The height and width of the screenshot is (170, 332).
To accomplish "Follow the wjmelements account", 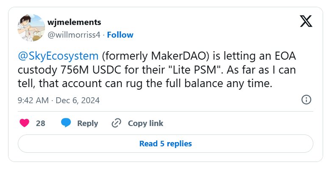I will [x=120, y=35].
